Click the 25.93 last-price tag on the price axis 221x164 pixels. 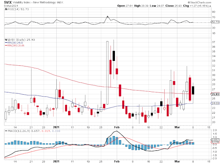[x=215, y=94]
